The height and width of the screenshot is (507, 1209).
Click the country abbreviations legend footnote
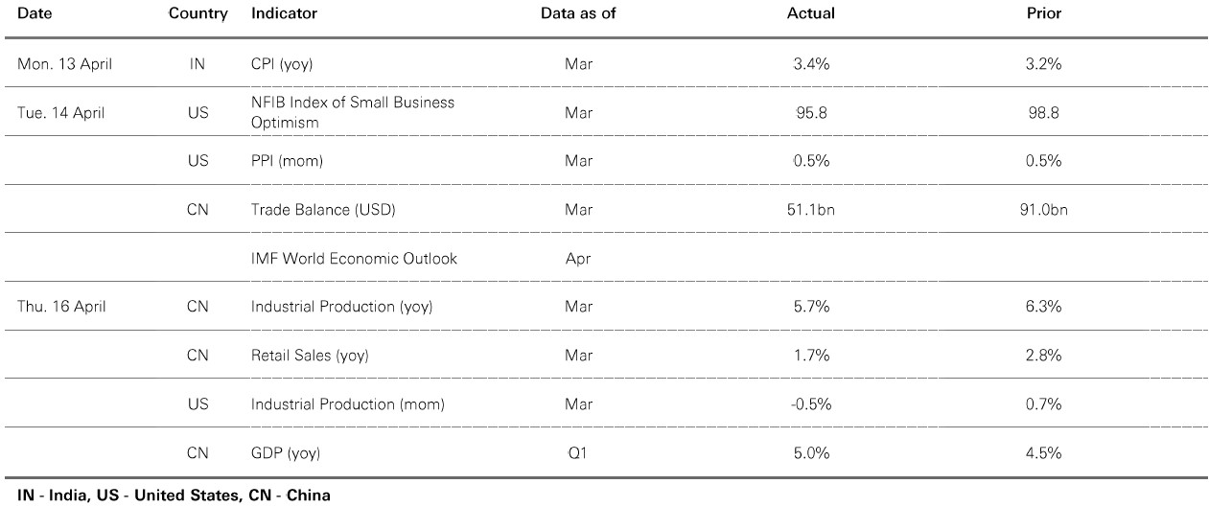click(167, 495)
